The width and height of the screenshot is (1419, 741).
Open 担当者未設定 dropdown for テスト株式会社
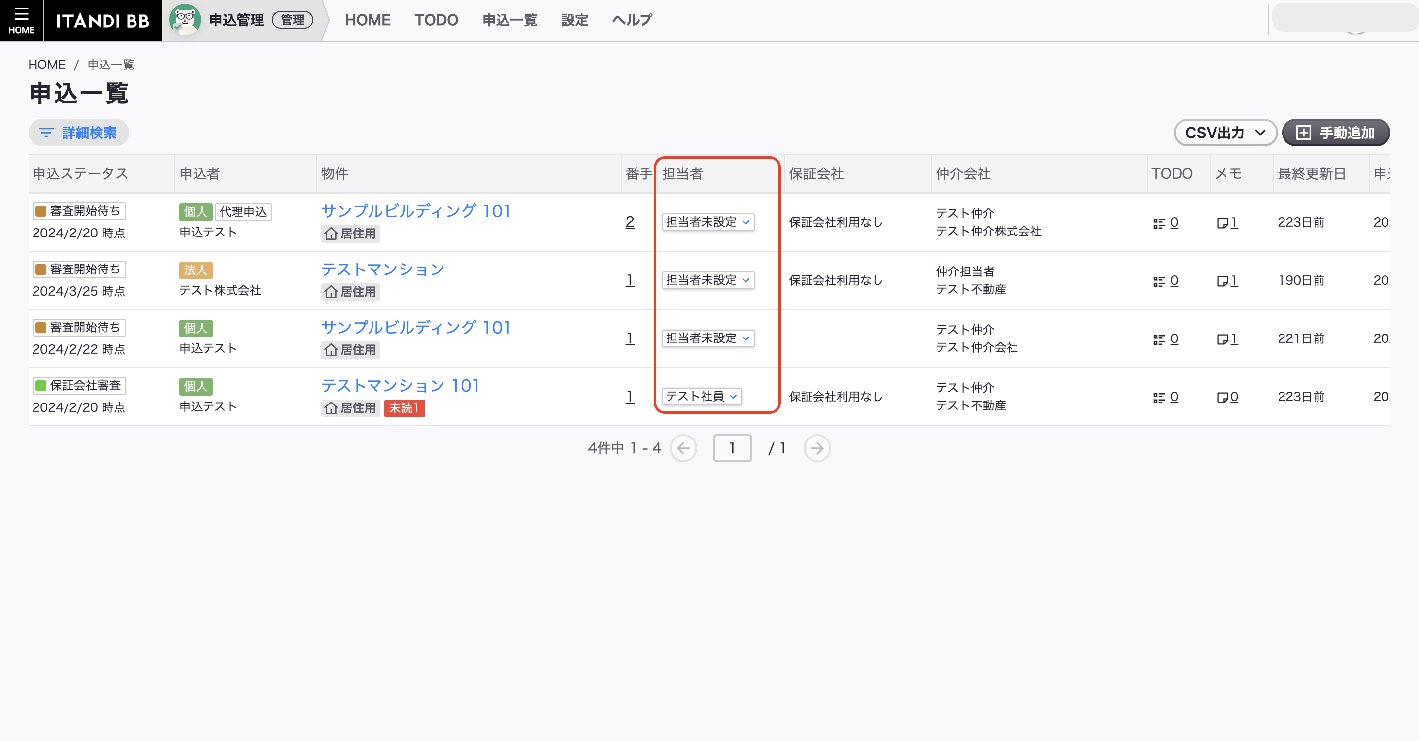coord(708,280)
